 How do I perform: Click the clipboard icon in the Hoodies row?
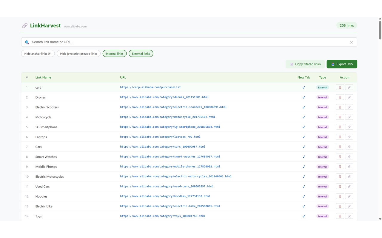[x=340, y=196]
